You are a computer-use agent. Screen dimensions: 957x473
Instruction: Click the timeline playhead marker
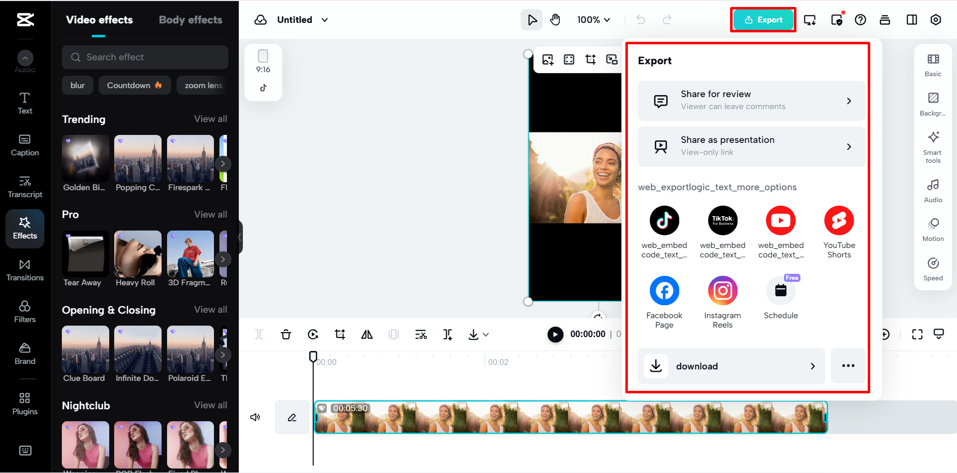(x=313, y=356)
